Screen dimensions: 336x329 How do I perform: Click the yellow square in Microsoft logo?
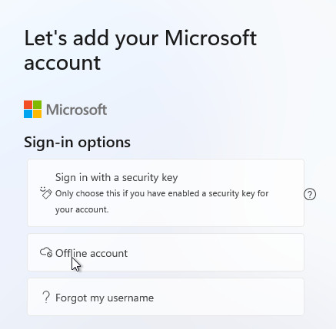pos(37,114)
